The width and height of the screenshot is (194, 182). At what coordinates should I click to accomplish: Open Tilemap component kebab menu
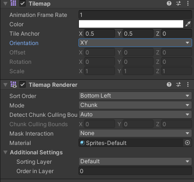188,3
